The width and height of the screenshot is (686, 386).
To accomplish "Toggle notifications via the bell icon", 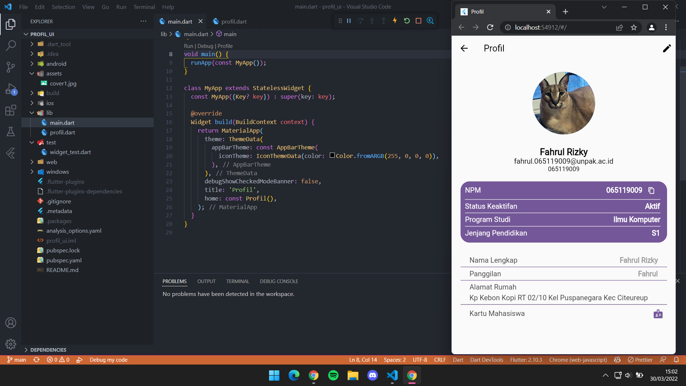I will [x=676, y=360].
